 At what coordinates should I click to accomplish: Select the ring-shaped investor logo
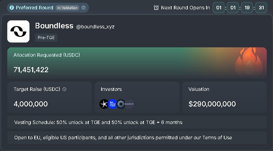click(x=121, y=104)
